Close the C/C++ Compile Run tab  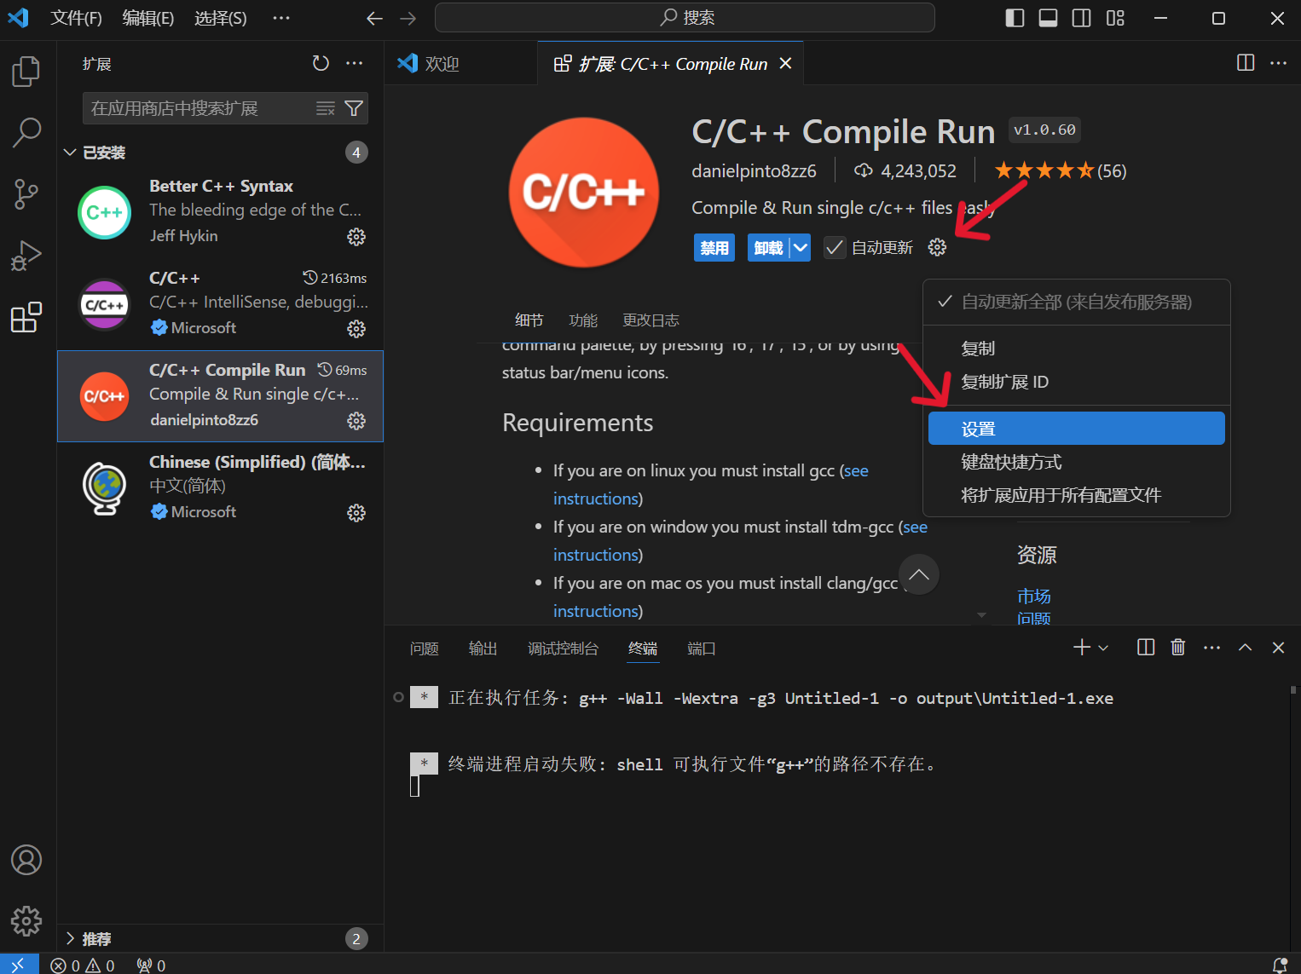786,63
